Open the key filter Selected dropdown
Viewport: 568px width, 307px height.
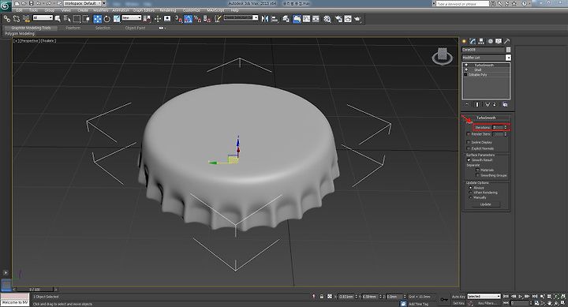(484, 297)
